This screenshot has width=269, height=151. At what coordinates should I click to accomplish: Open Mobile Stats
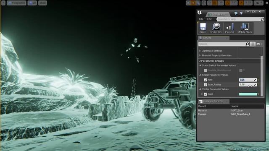coord(245,28)
